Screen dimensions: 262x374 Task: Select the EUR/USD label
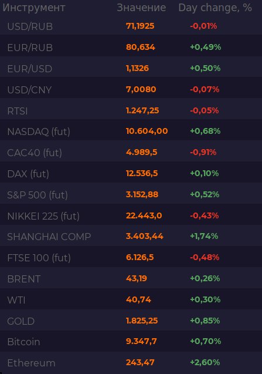click(x=30, y=69)
